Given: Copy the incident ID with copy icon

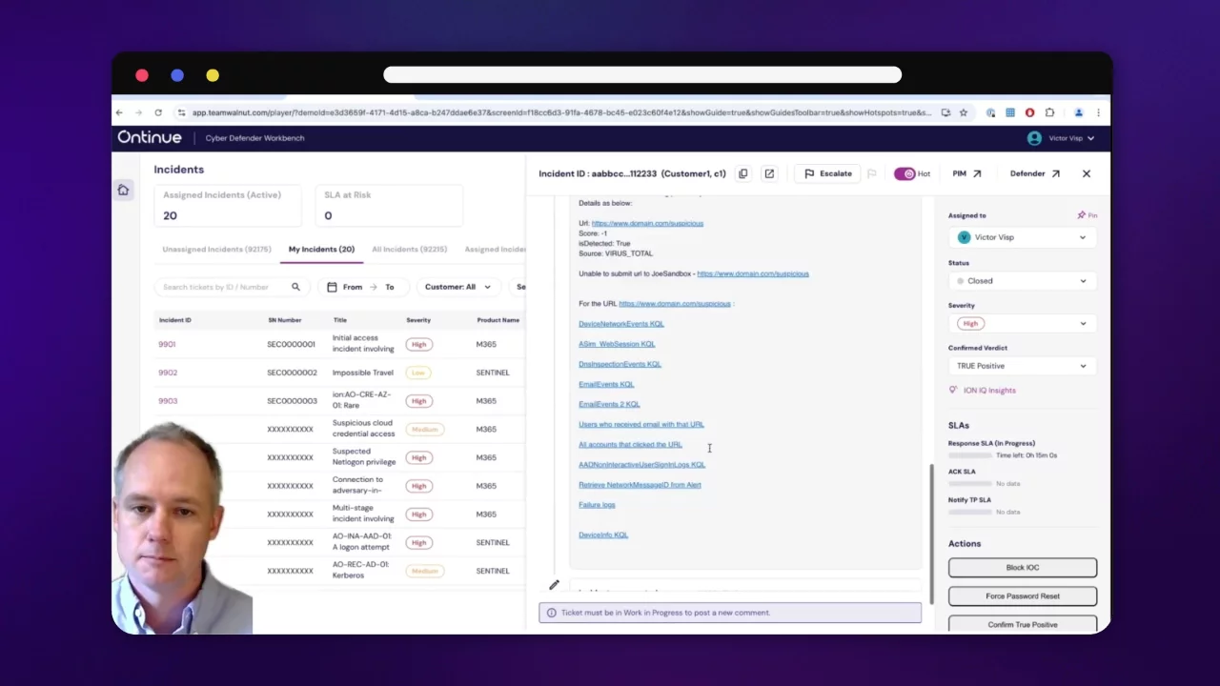Looking at the screenshot, I should coord(743,173).
